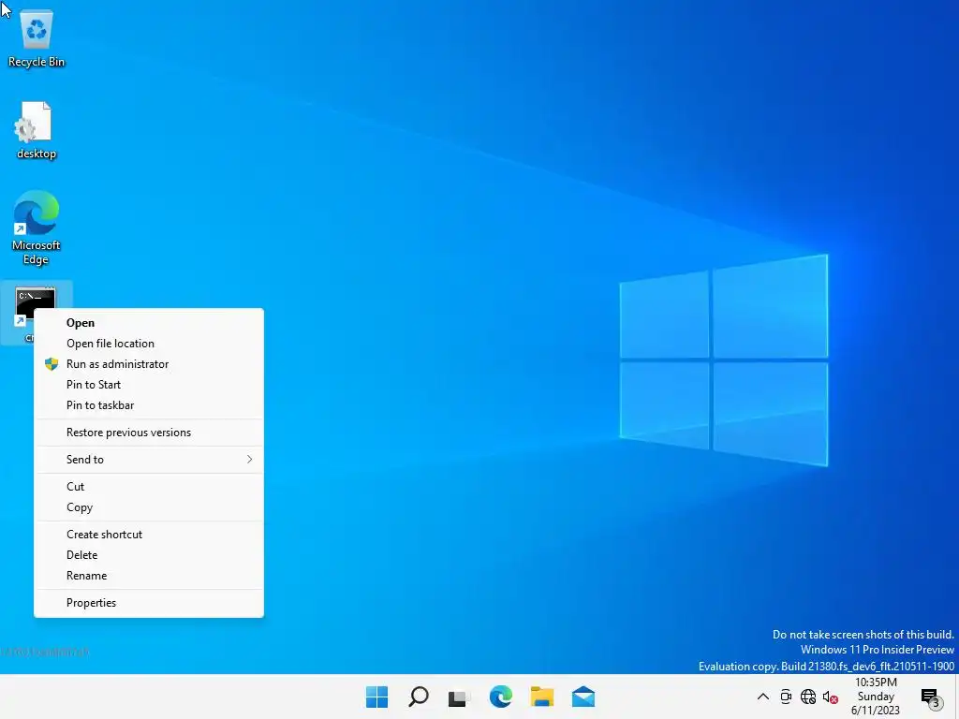Choose Copy from context menu
Viewport: 959px width, 719px height.
[x=149, y=507]
